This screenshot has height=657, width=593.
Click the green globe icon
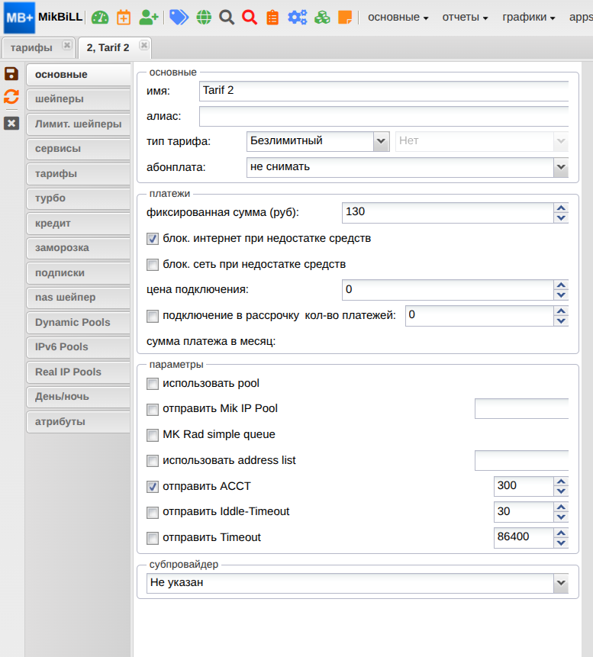204,18
